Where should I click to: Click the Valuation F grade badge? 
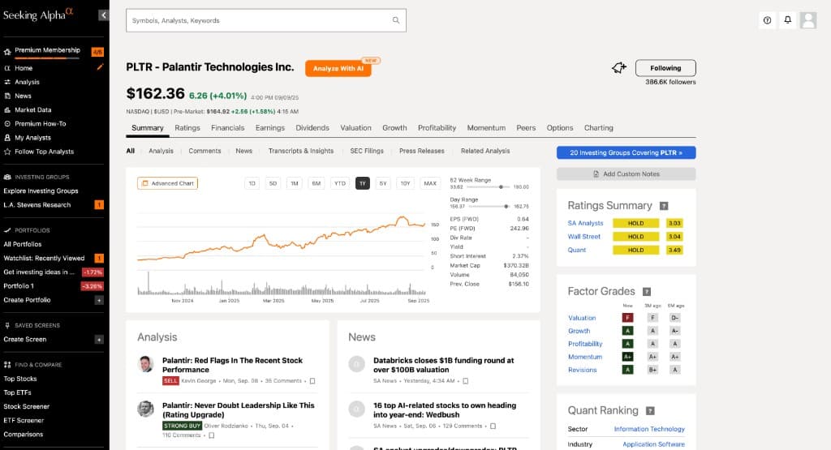627,318
